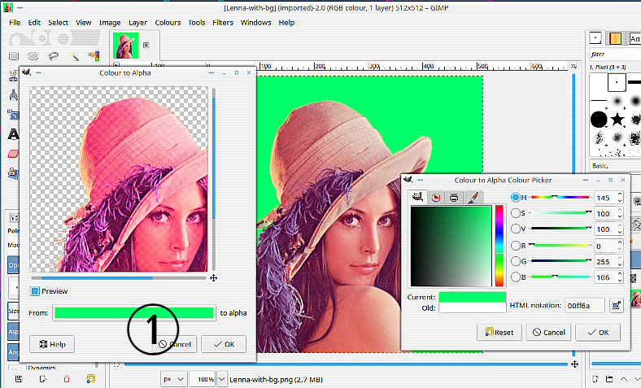
Task: Open the Colours menu
Action: coord(168,22)
